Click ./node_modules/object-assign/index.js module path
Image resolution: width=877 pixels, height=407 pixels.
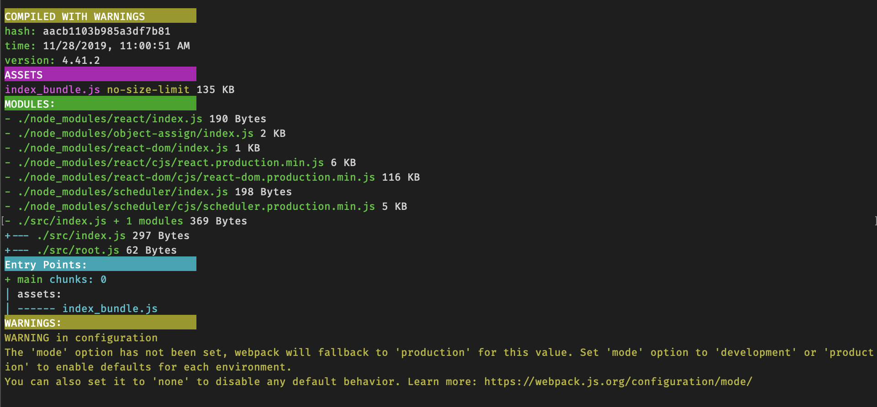(x=136, y=133)
